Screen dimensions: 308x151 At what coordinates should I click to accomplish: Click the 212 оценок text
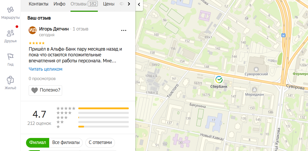coord(39,123)
